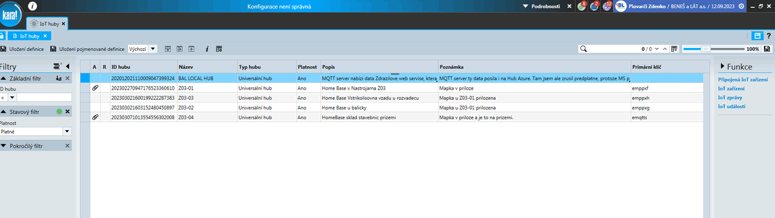The width and height of the screenshot is (775, 218).
Task: Clear the Stavový filtr with its X
Action: pyautogui.click(x=68, y=111)
